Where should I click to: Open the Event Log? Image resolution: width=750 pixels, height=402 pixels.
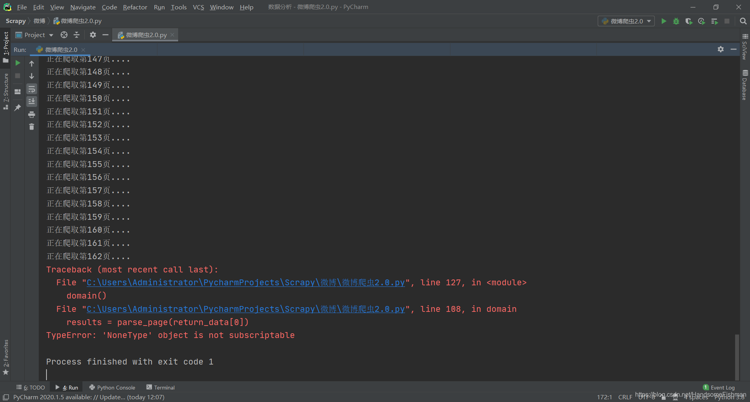point(719,388)
